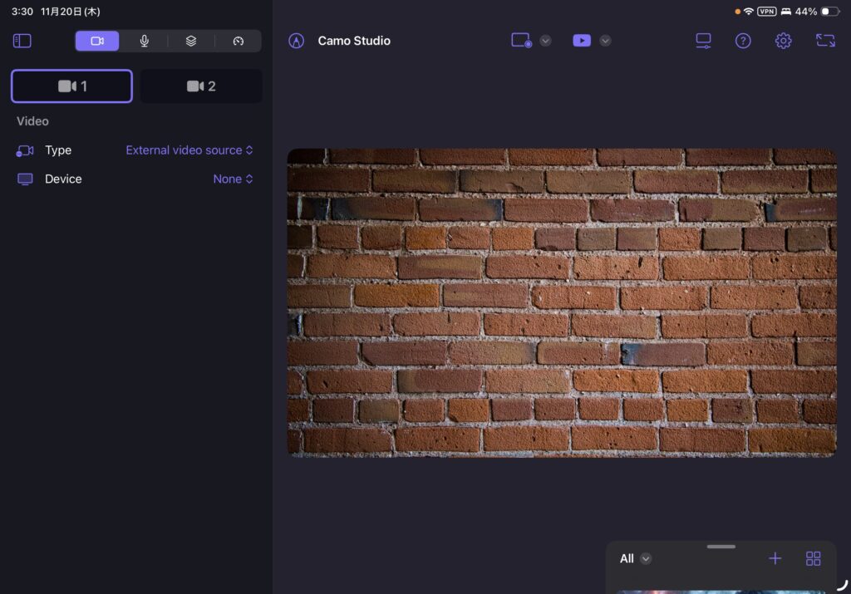
Task: Toggle the sidebar panel icon
Action: [x=22, y=41]
